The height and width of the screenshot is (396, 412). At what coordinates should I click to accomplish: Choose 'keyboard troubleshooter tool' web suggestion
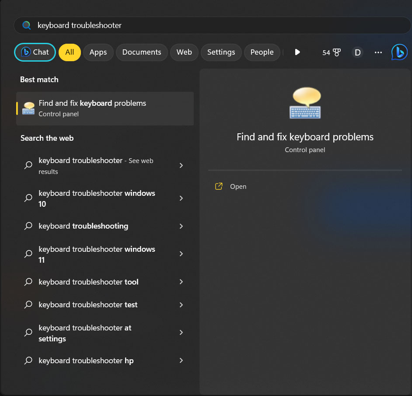point(88,282)
